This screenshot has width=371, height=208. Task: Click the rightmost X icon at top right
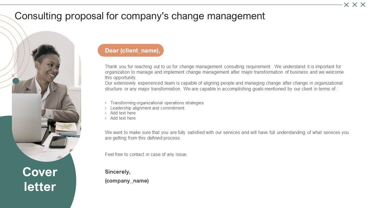pyautogui.click(x=363, y=5)
